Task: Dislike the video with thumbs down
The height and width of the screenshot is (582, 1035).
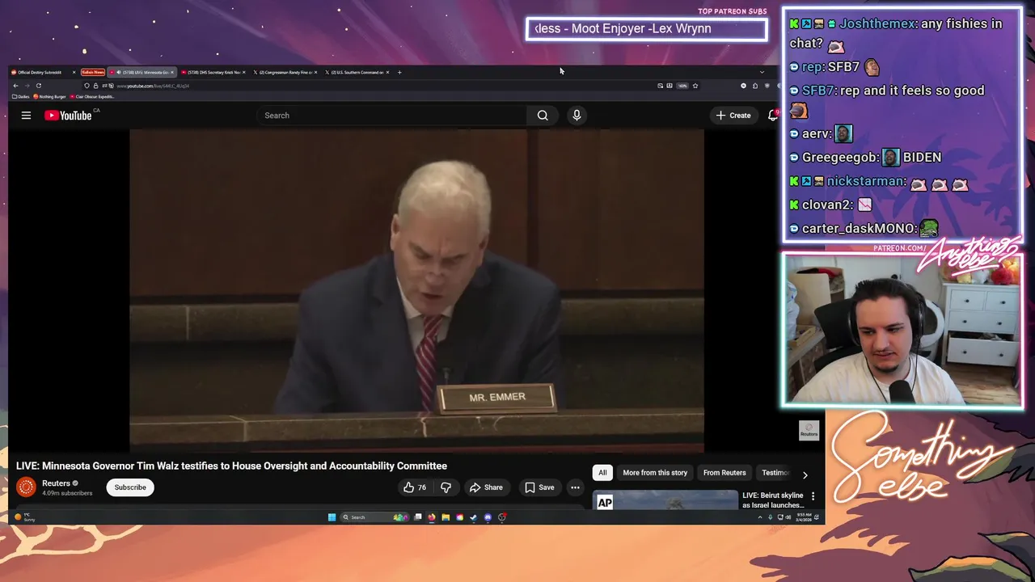Action: tap(446, 487)
